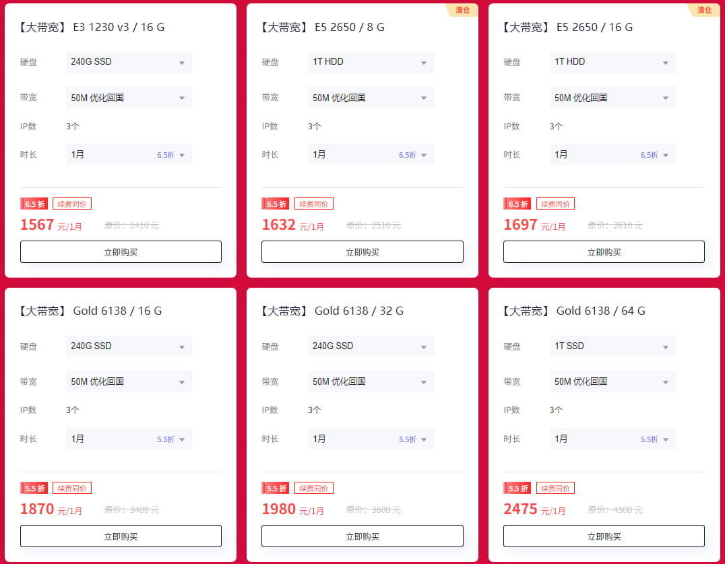Open 1T SSD dropdown on Gold 6138 64G
This screenshot has width=725, height=564.
tap(612, 346)
